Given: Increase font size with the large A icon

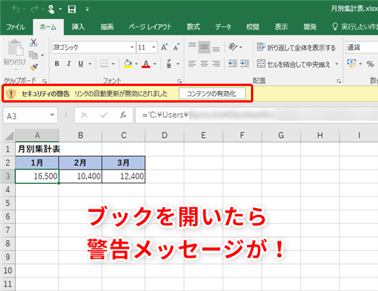Looking at the screenshot, I should [x=164, y=47].
